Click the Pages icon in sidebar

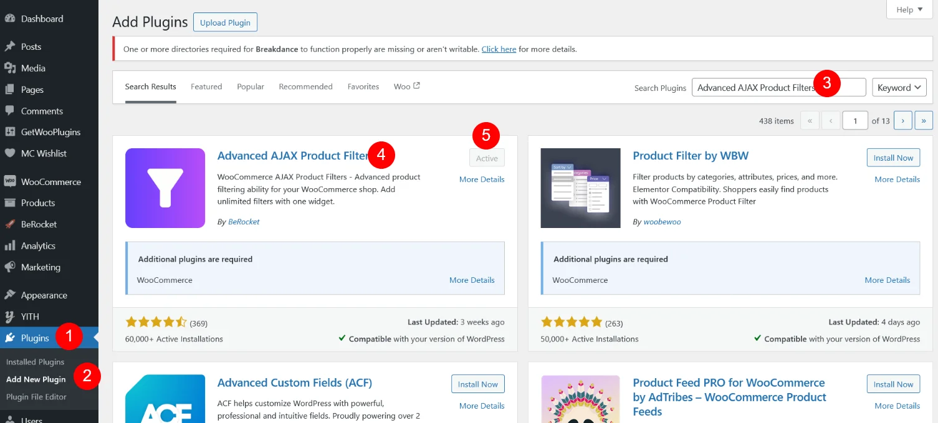[x=10, y=90]
